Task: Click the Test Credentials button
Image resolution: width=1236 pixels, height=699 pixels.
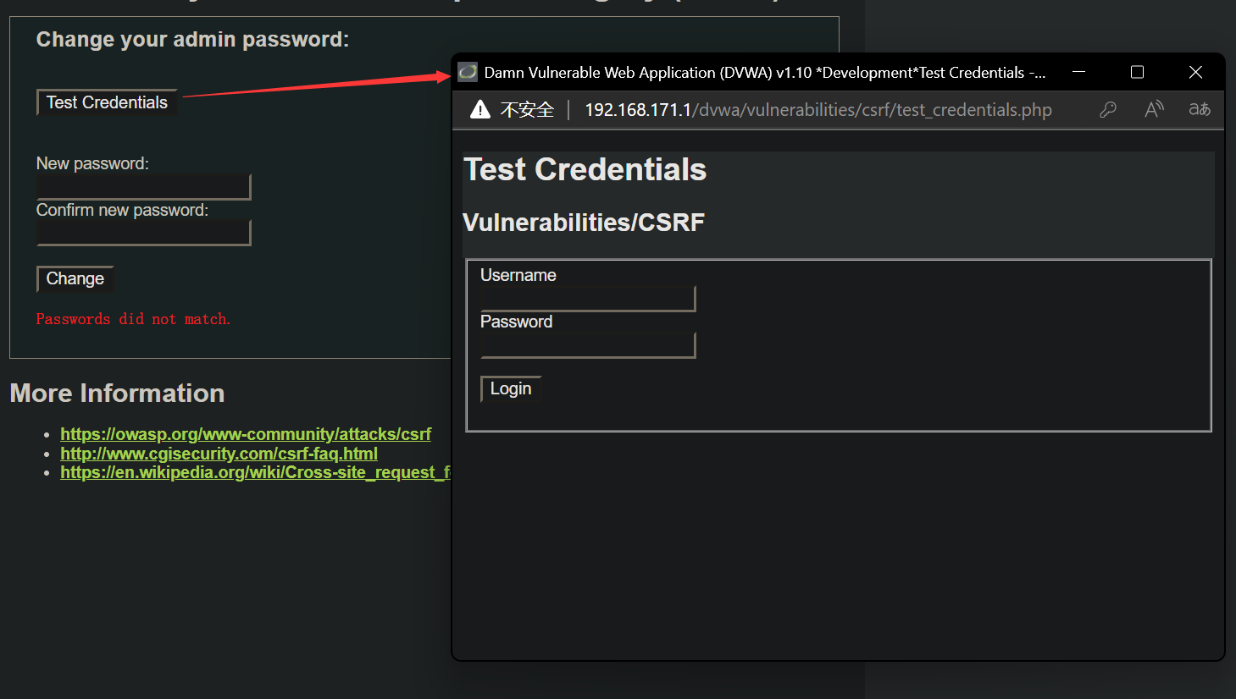Action: 107,102
